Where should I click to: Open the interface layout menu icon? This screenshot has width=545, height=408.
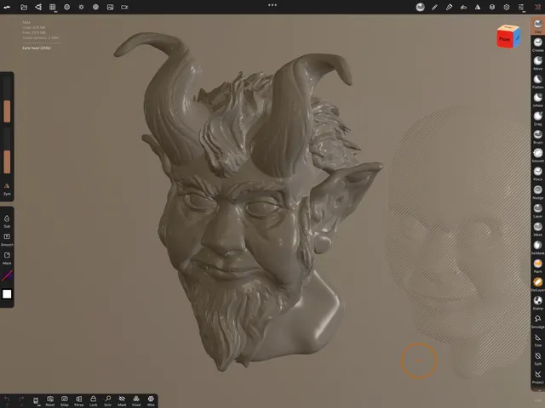point(520,7)
